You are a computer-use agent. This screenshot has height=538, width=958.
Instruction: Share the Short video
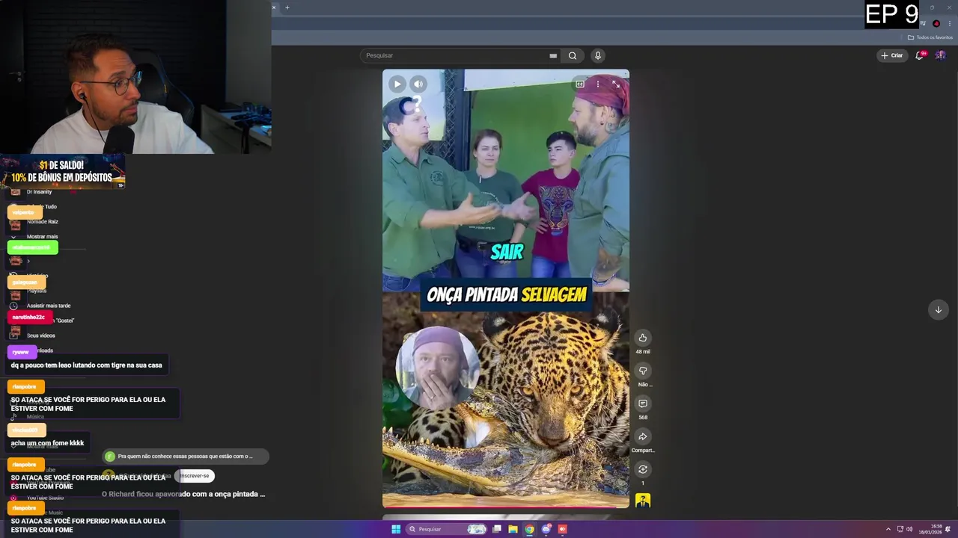tap(642, 436)
